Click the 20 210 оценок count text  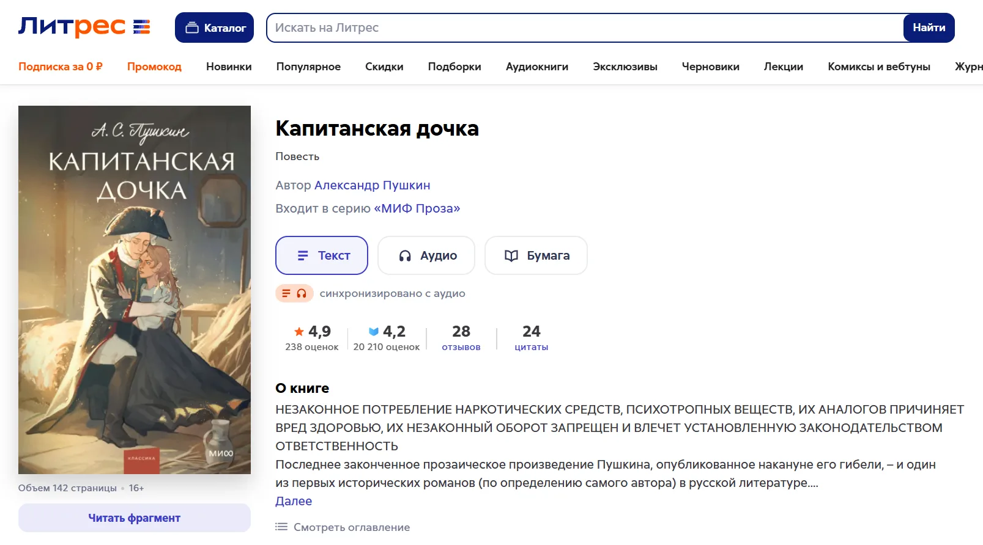coord(387,347)
